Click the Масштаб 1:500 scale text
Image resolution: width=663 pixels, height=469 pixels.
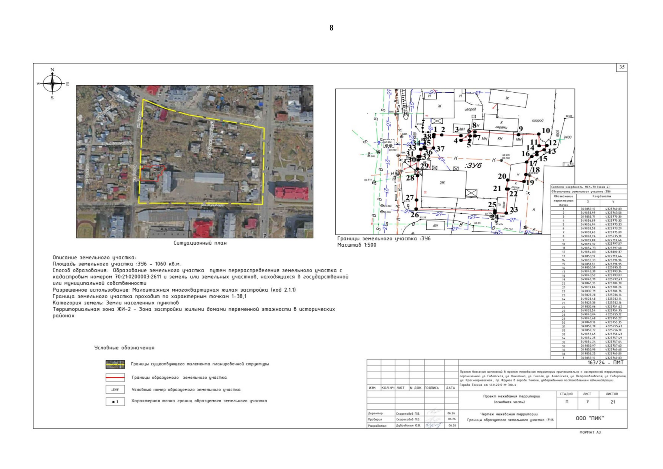(x=357, y=245)
